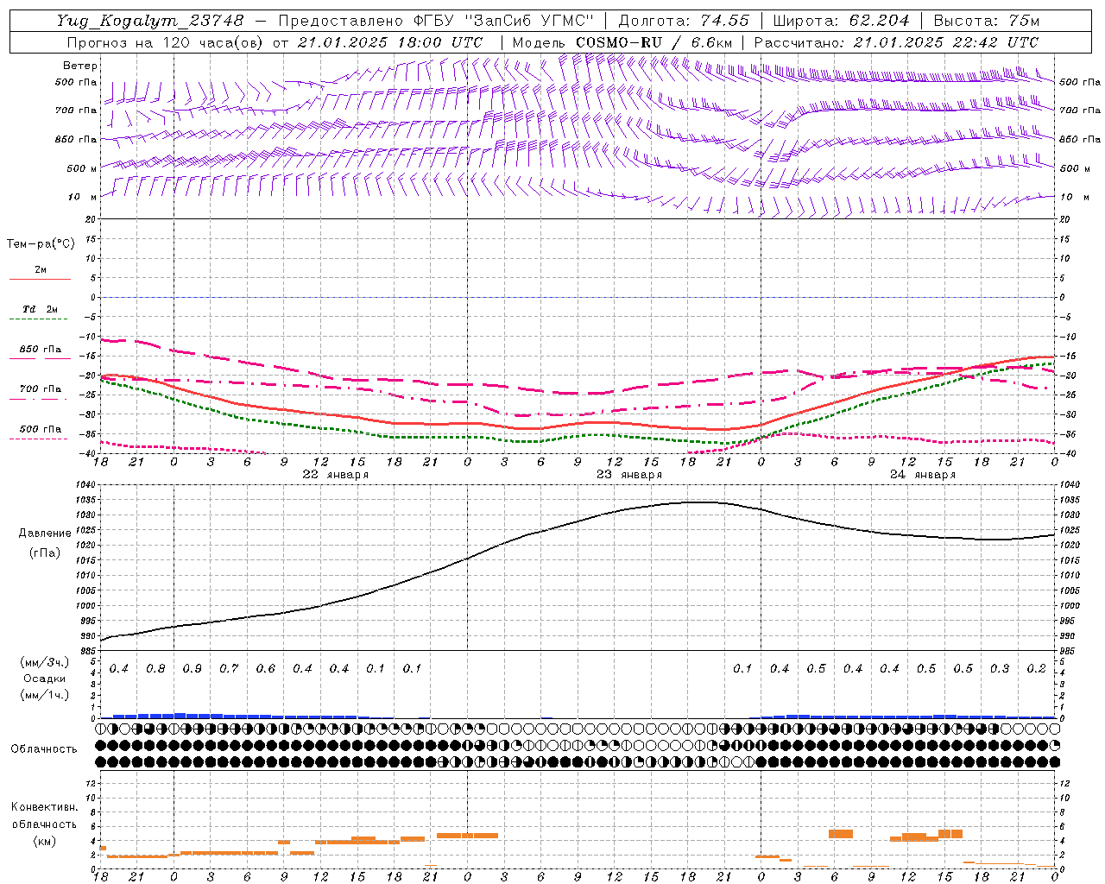Click the precipitation value 0.3

click(x=1000, y=669)
